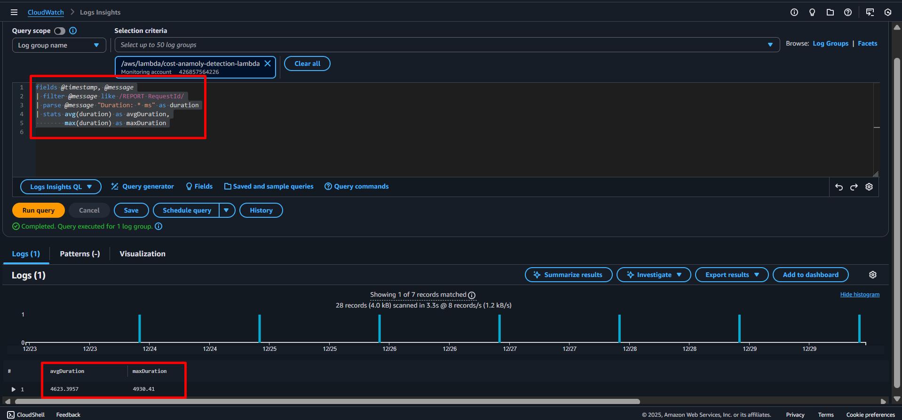902x420 pixels.
Task: Open the Logs Insights QL language dropdown
Action: click(x=61, y=187)
